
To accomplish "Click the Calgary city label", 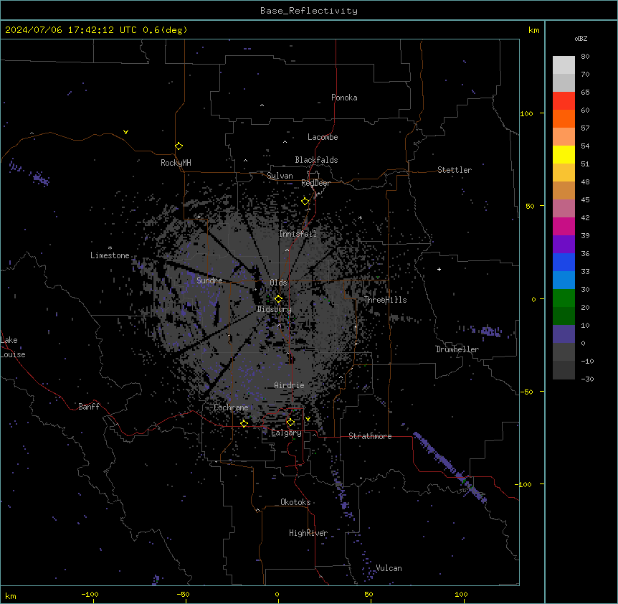I will [x=287, y=433].
